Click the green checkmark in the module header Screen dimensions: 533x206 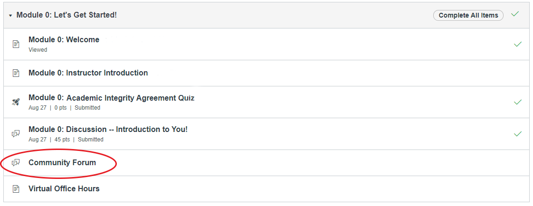pos(515,14)
